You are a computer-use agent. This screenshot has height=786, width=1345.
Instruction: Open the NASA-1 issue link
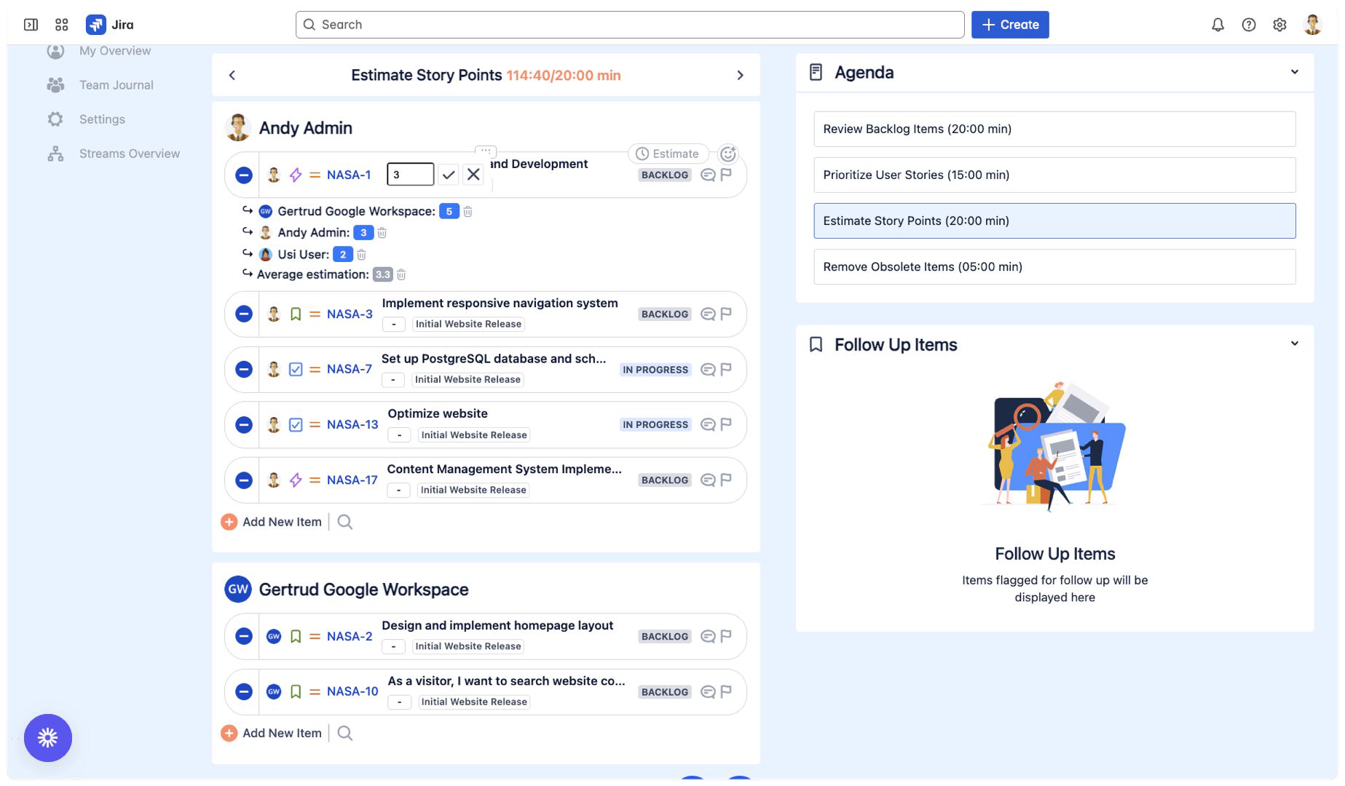[x=349, y=175]
